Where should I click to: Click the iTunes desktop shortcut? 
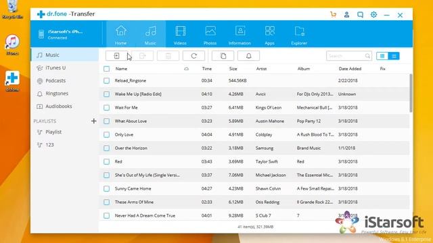pos(12,45)
